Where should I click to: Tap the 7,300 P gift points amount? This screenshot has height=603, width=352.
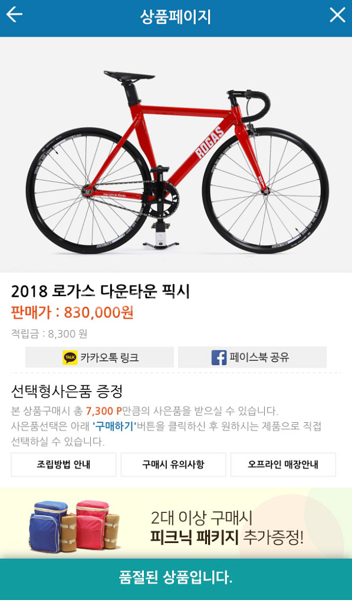[x=104, y=411]
